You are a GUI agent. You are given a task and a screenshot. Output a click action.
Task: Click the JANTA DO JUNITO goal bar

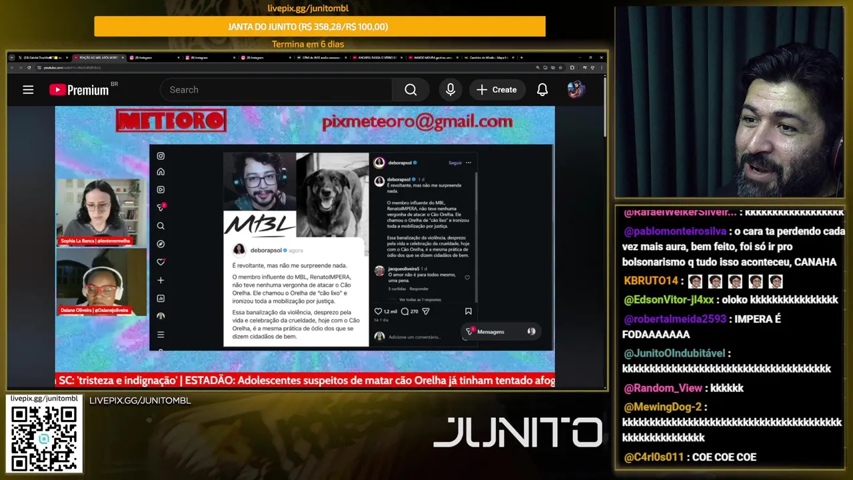pyautogui.click(x=320, y=27)
